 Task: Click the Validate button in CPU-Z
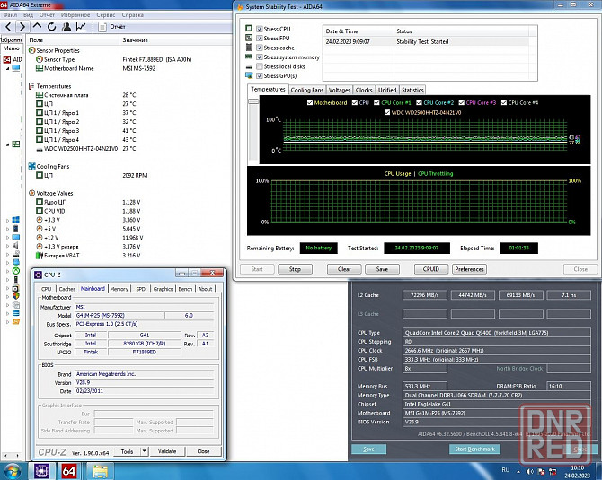coord(166,451)
